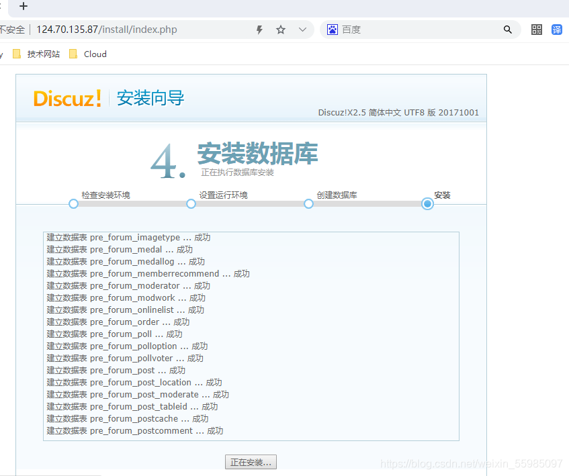Select the pre_forum_post_moderate log line
Screen dimensions: 569x476
tap(138, 395)
